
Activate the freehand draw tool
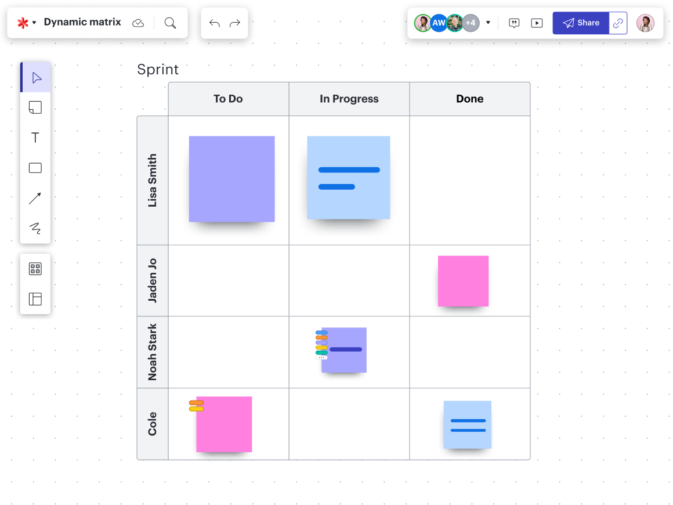click(x=35, y=228)
